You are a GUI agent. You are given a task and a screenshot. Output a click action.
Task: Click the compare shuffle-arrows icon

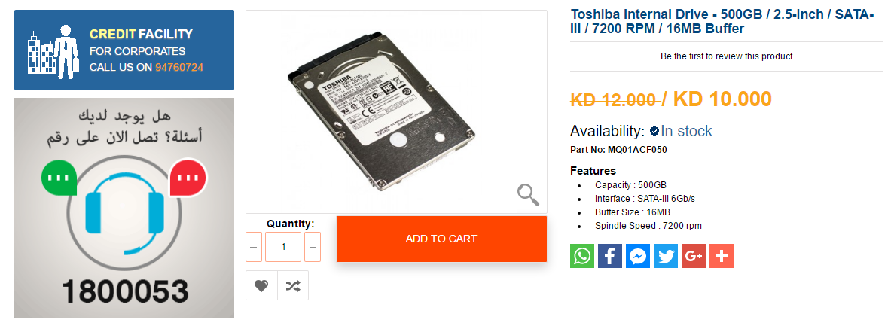(293, 285)
